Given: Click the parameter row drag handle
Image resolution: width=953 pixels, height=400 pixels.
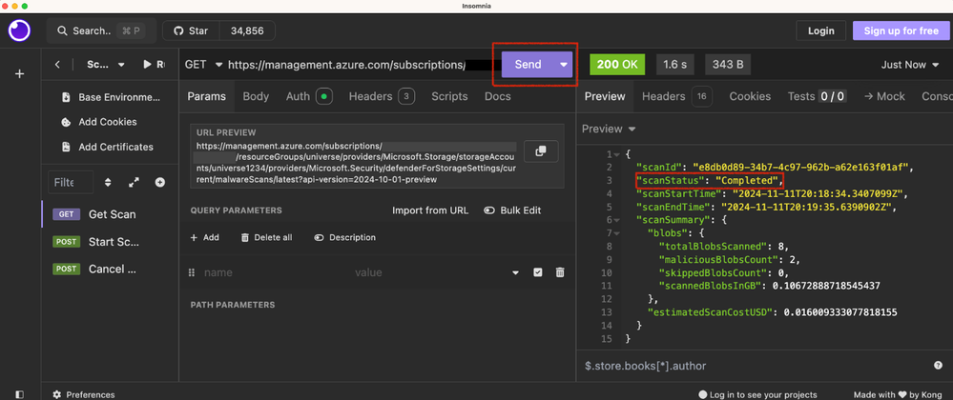Looking at the screenshot, I should 192,272.
